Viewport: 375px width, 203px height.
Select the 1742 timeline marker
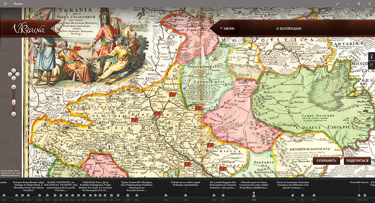tap(303, 196)
